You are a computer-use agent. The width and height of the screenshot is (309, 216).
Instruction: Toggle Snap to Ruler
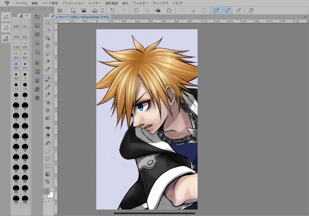tap(216, 10)
